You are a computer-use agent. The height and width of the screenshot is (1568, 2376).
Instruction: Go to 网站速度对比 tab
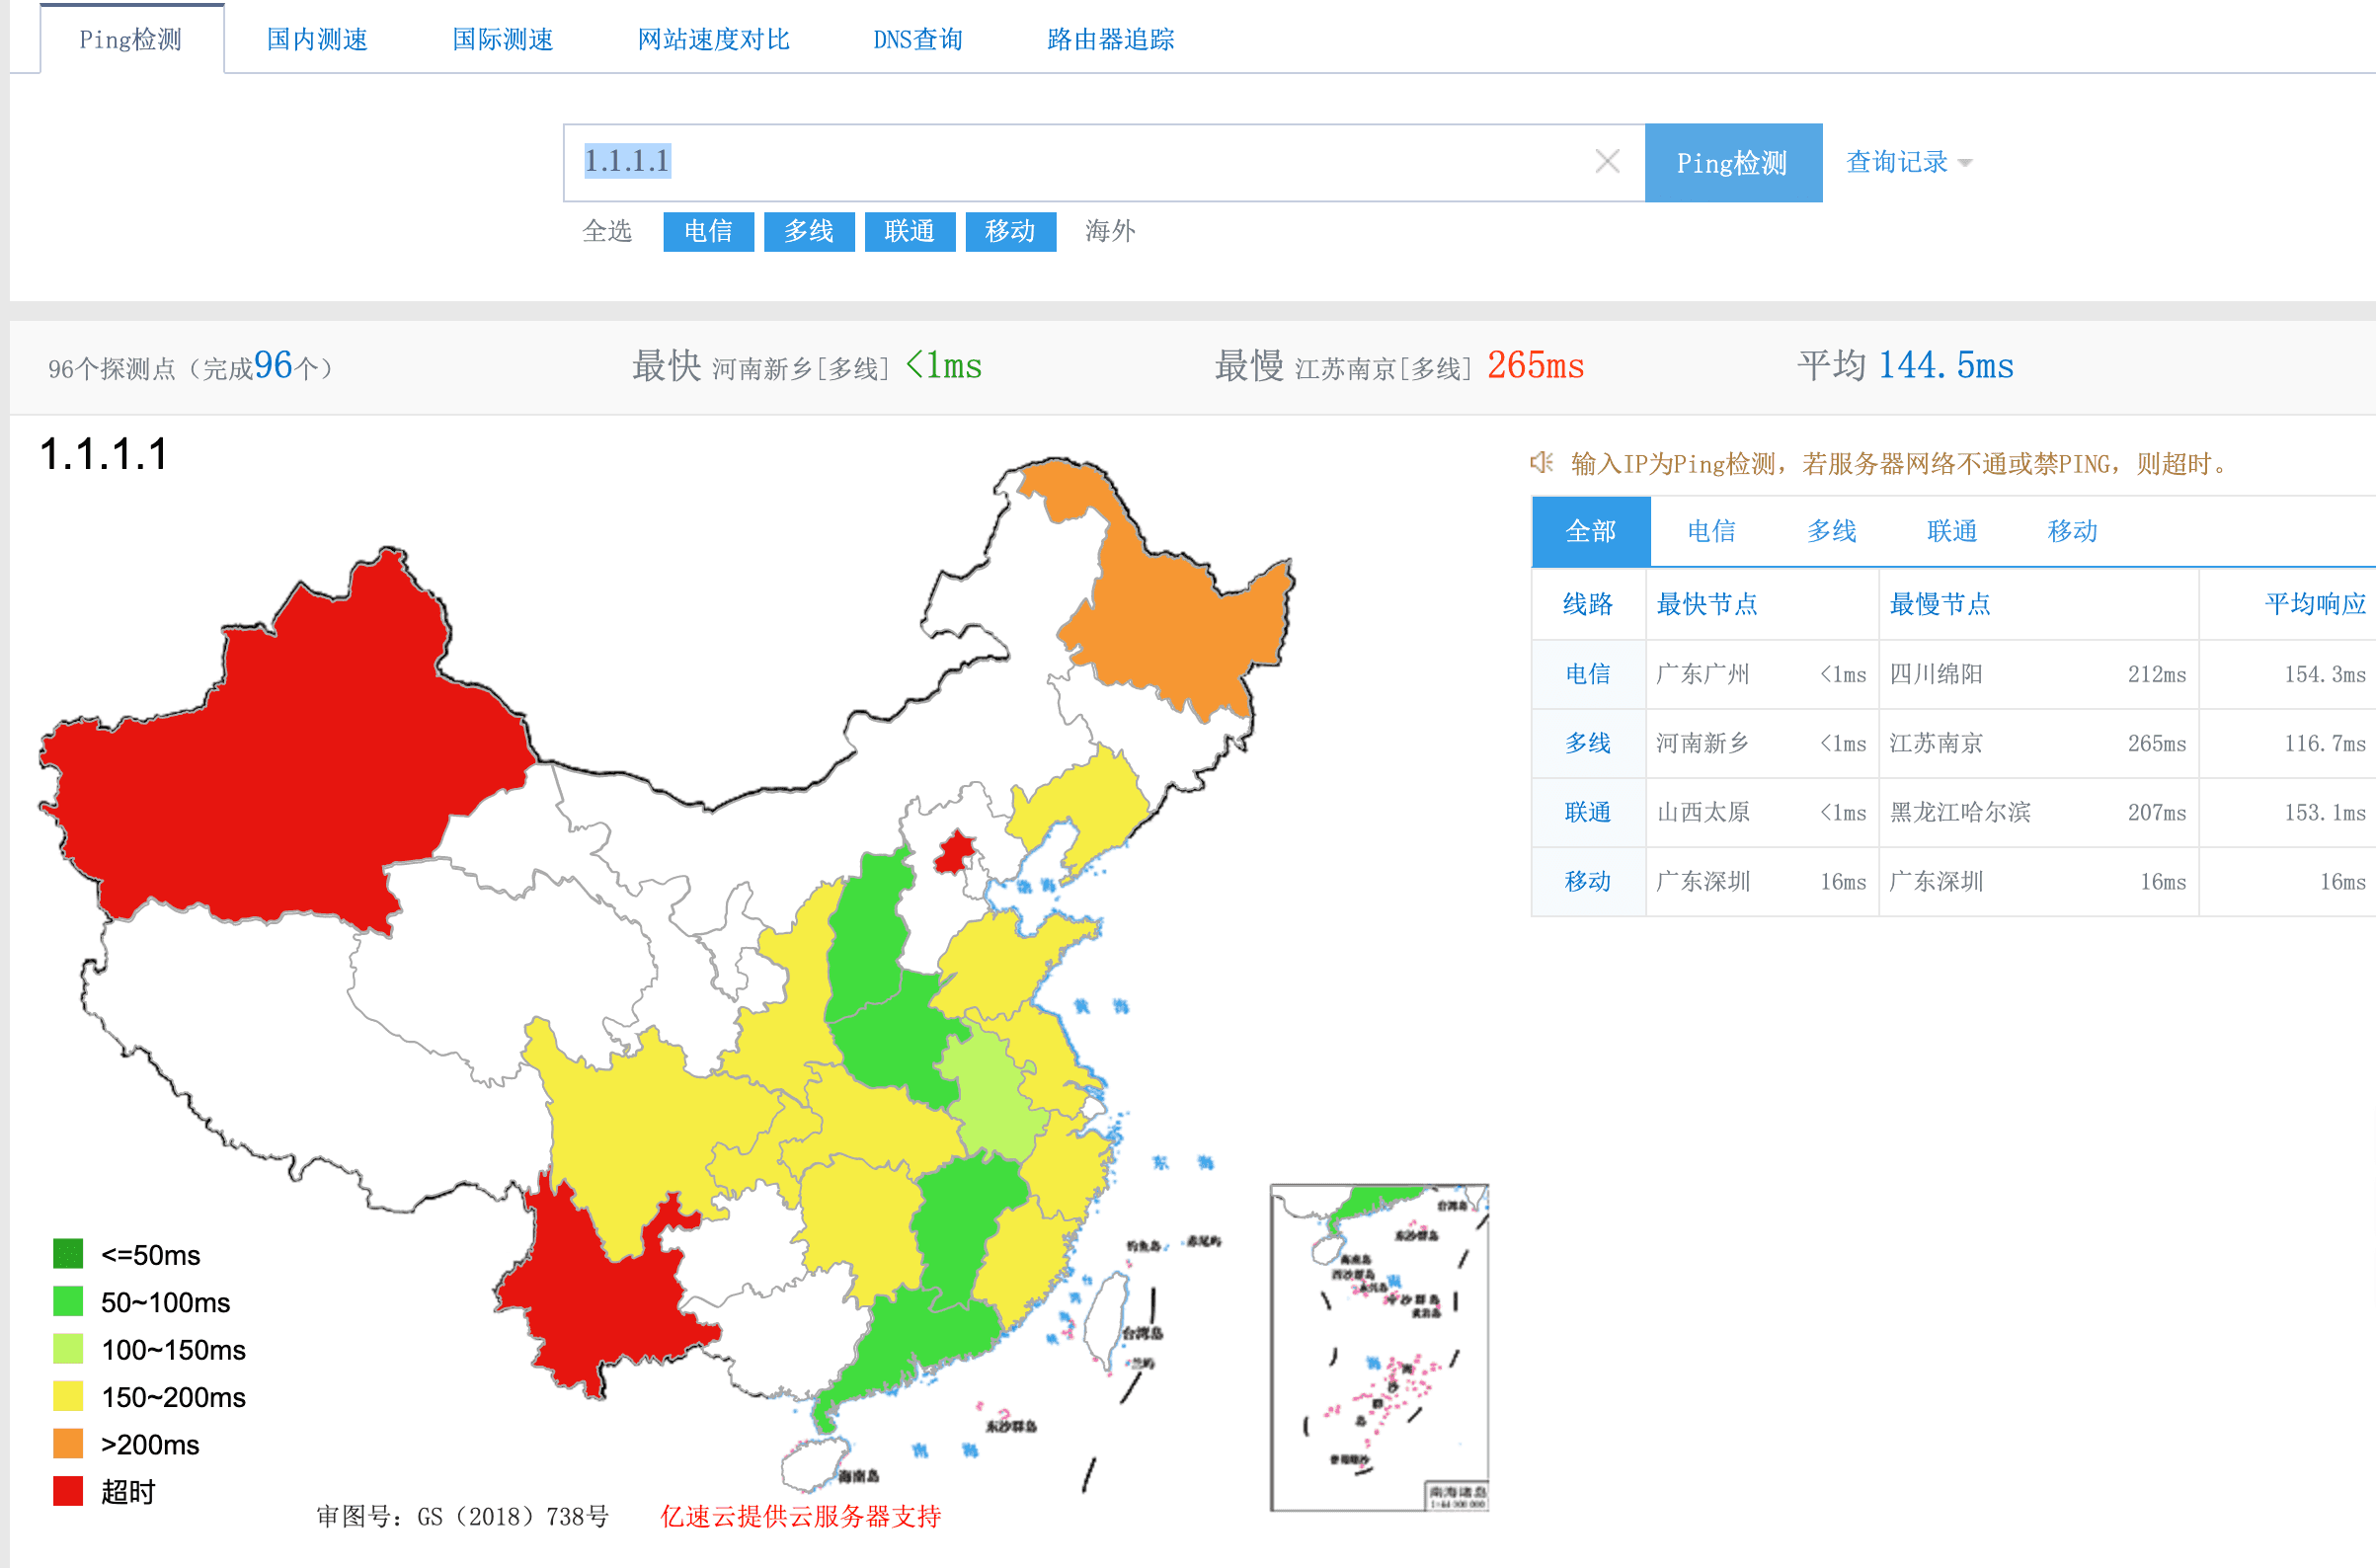pos(714,39)
